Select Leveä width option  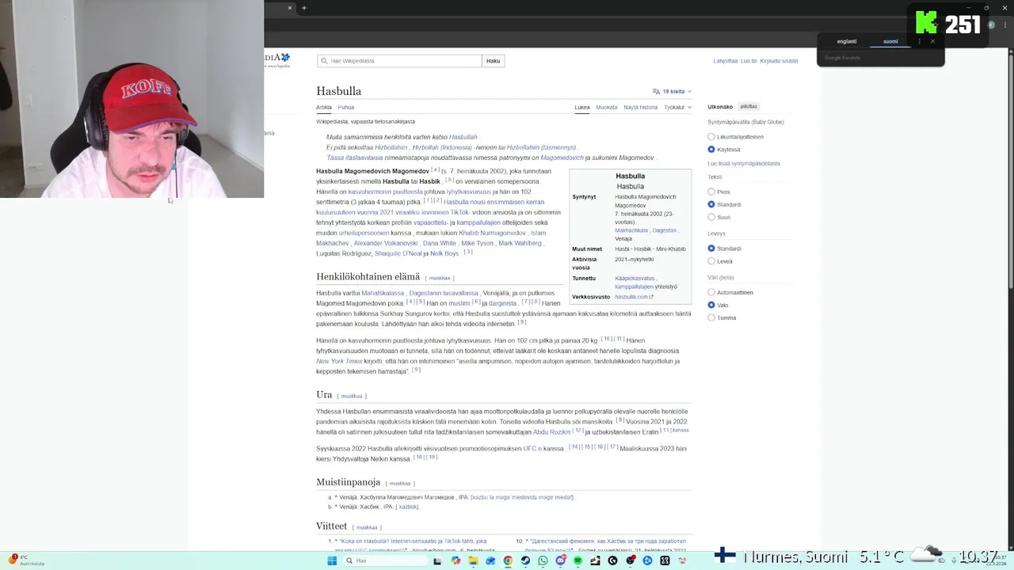point(711,261)
